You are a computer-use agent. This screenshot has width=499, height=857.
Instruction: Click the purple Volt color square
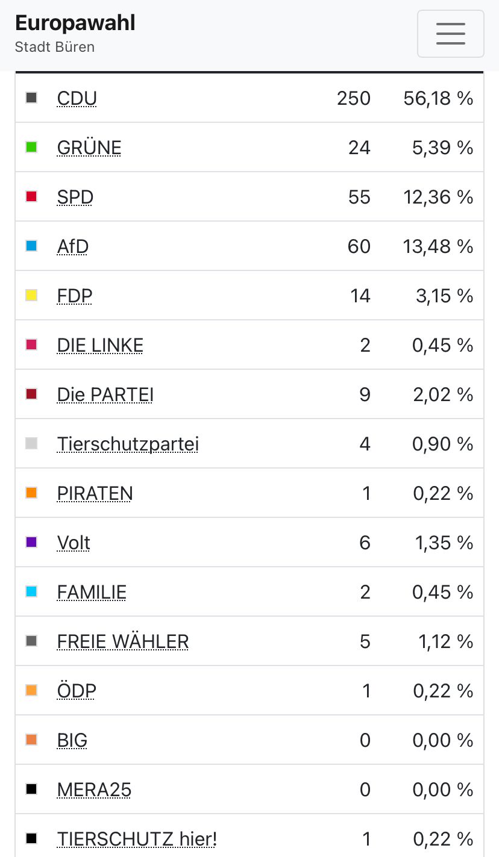(x=31, y=543)
